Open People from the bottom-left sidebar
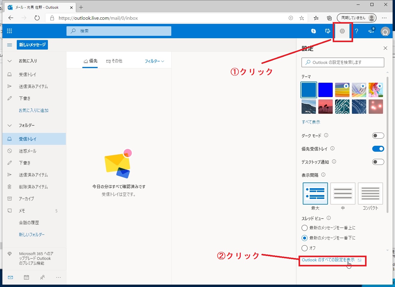 click(43, 277)
